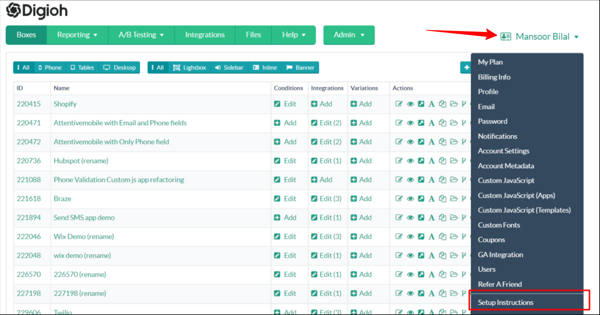Click the Digioh logo
600x315 pixels.
pos(37,11)
